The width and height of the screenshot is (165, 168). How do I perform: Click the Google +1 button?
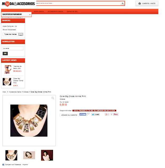tap(107, 114)
